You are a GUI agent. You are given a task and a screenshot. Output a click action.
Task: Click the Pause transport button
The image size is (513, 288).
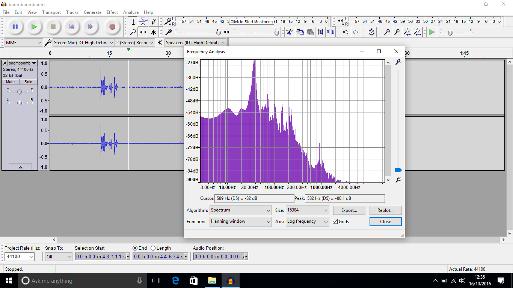coord(15,27)
